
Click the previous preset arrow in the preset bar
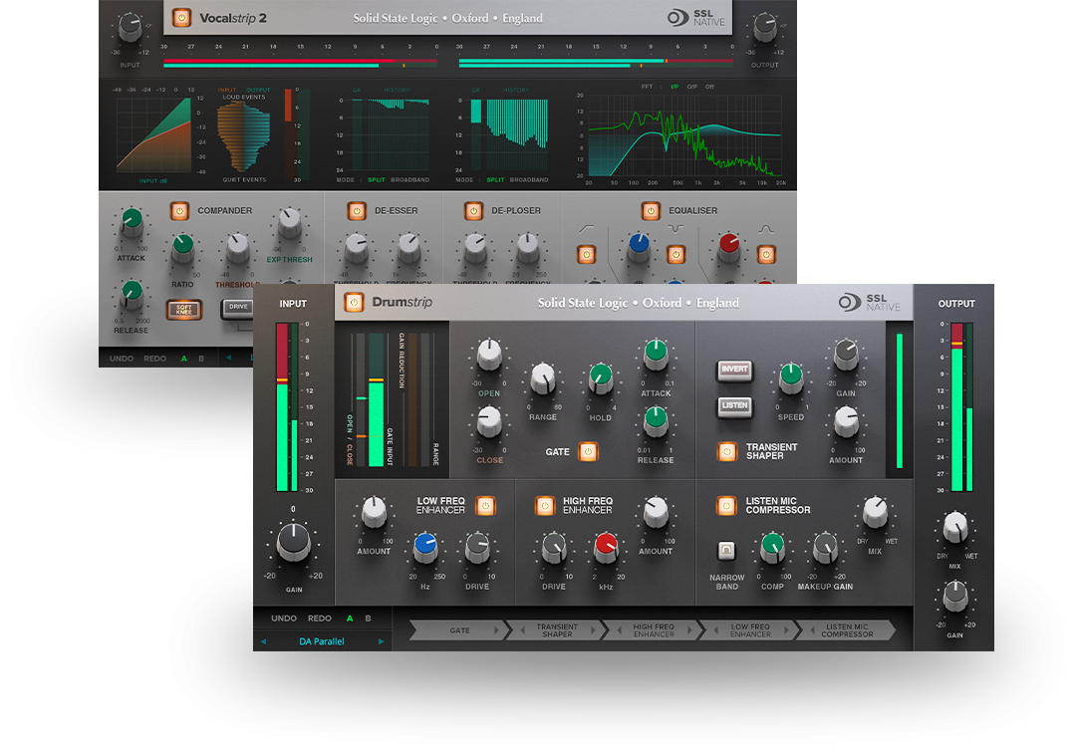(x=262, y=640)
